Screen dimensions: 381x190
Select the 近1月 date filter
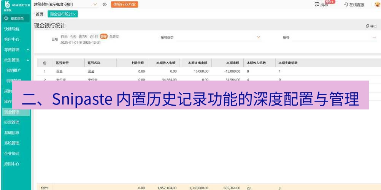coord(94,37)
